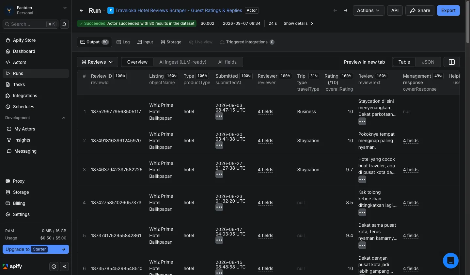Click the Export button
The image size is (470, 275).
[448, 10]
